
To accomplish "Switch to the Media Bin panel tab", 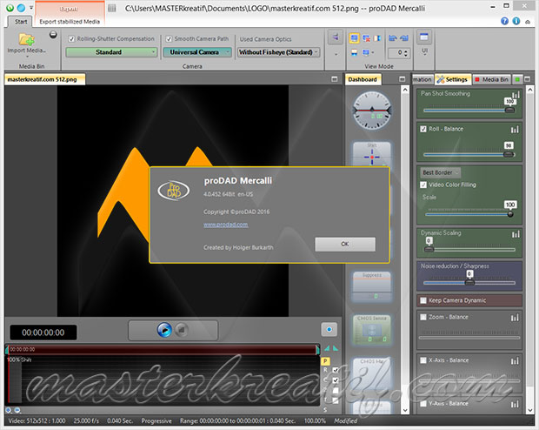I will [491, 79].
